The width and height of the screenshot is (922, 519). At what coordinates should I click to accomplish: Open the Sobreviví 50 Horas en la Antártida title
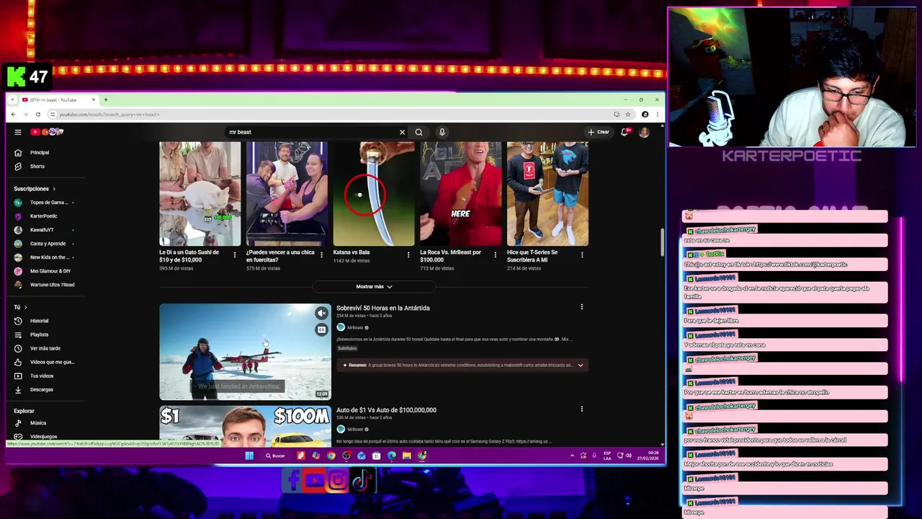pyautogui.click(x=383, y=308)
